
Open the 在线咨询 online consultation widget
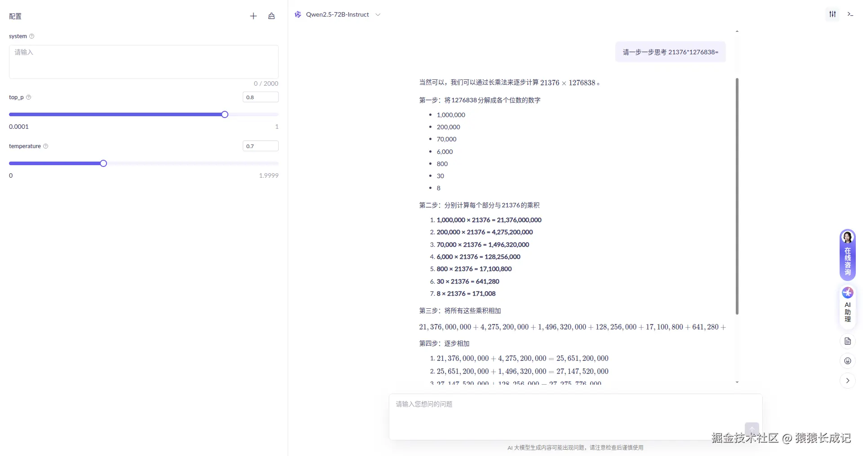tap(847, 255)
